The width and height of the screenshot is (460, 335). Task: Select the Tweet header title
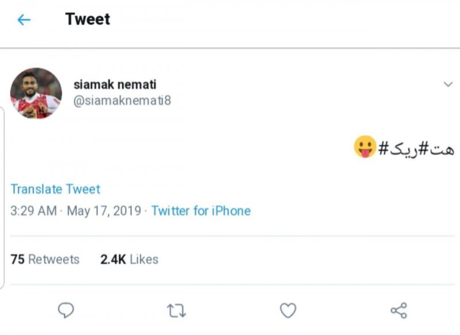click(87, 19)
